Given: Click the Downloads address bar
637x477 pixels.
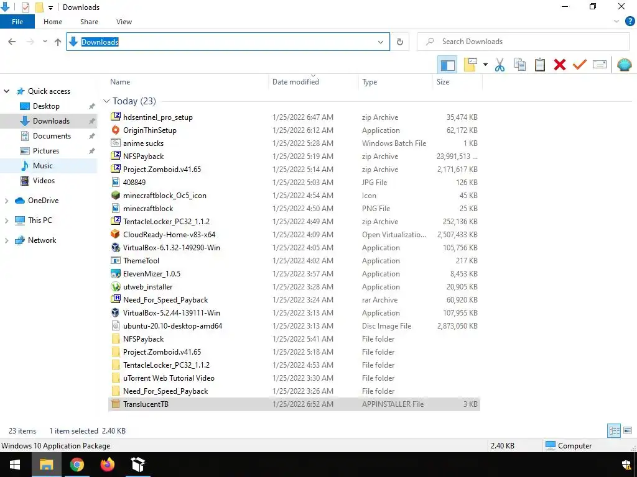Looking at the screenshot, I should (x=228, y=42).
